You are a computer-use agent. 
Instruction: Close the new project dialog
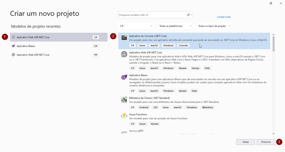pos(281,3)
